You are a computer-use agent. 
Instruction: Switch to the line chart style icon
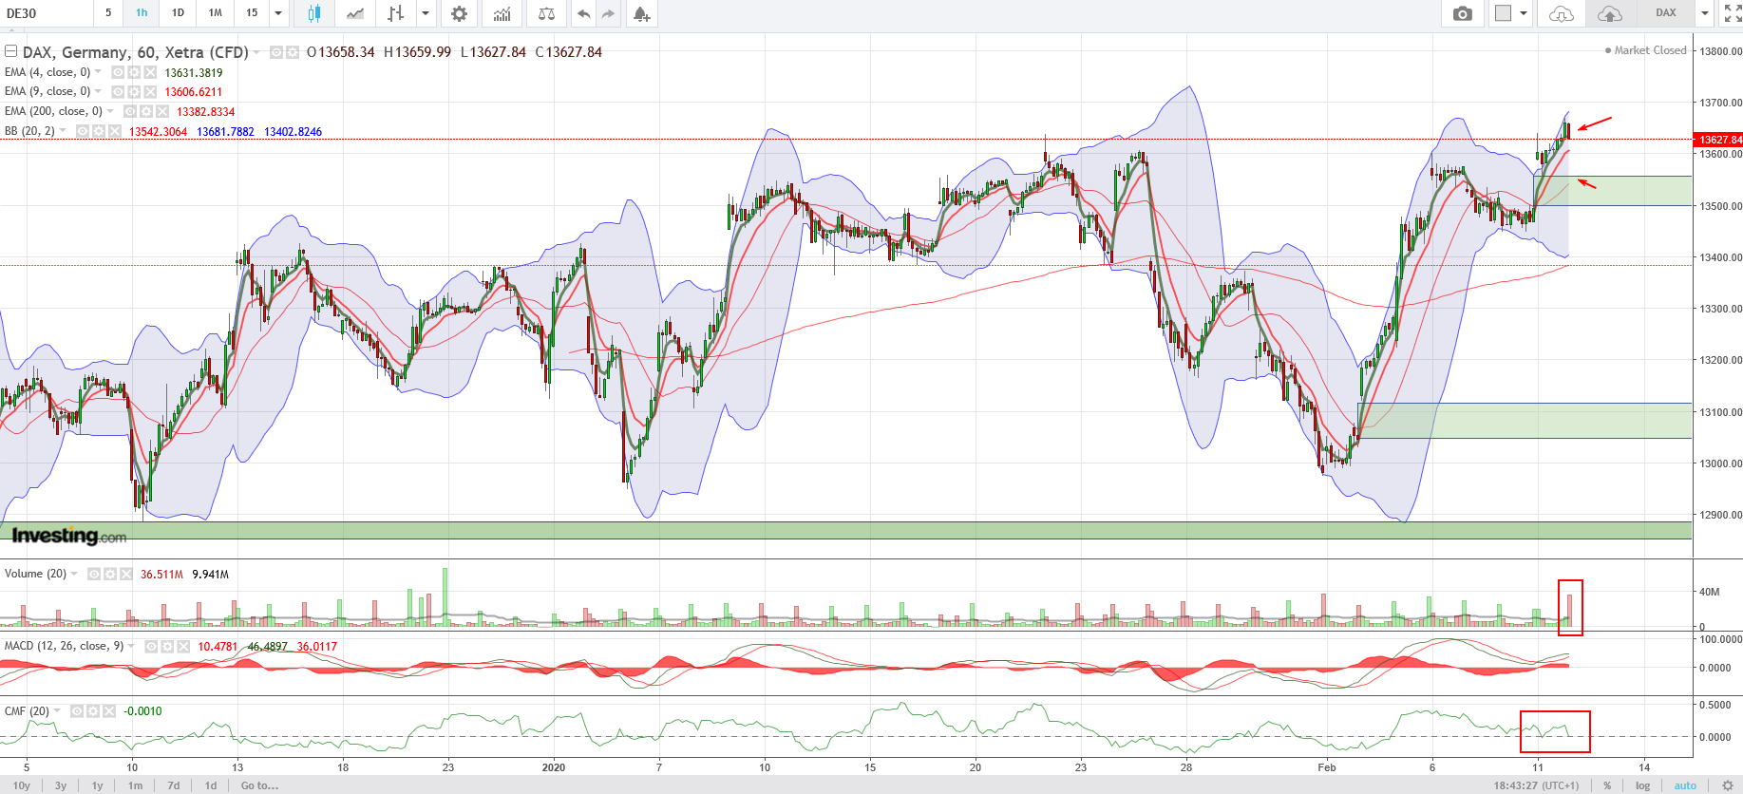click(355, 13)
